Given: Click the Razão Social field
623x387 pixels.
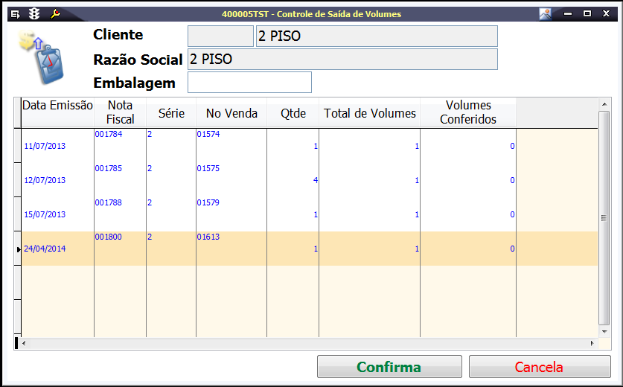Looking at the screenshot, I should point(342,60).
